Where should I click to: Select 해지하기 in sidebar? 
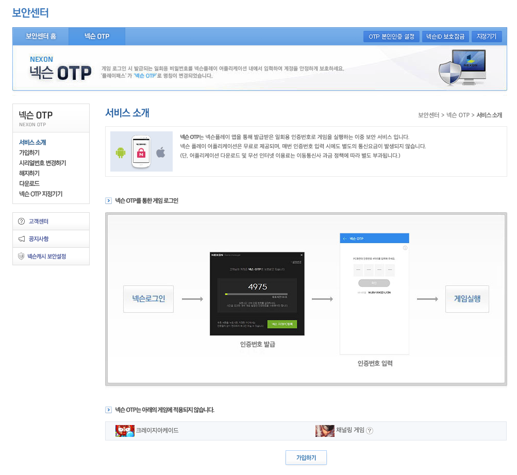coord(29,173)
